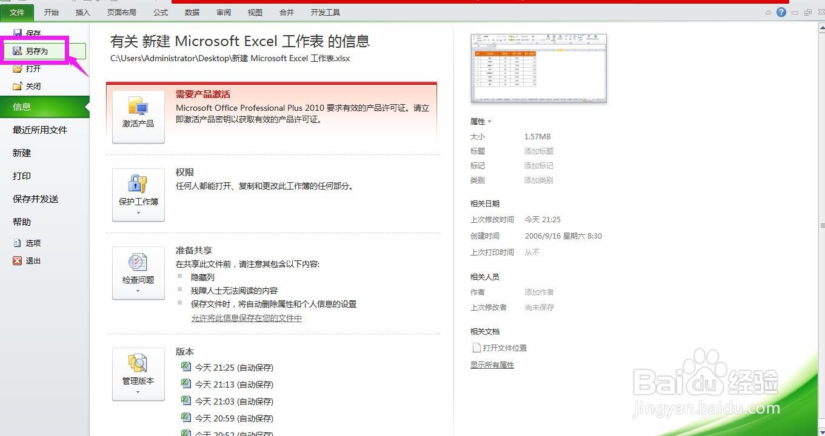
Task: Click 添加标题 title field
Action: [x=539, y=151]
